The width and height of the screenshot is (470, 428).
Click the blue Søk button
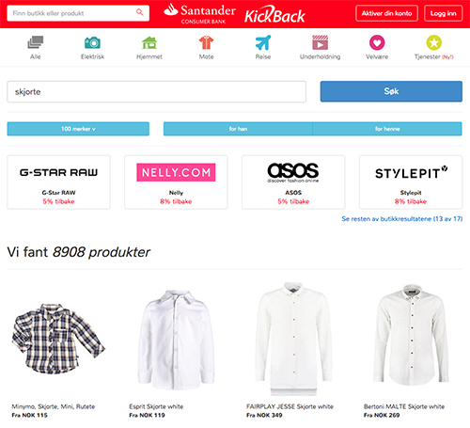[391, 91]
